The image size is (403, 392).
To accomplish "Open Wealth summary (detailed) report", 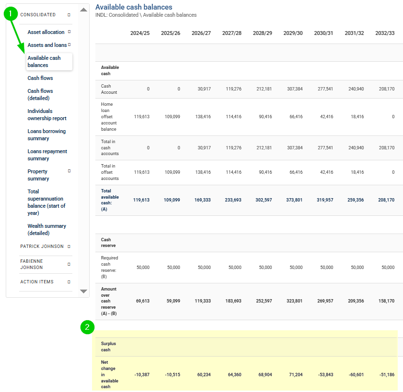I will pyautogui.click(x=46, y=229).
